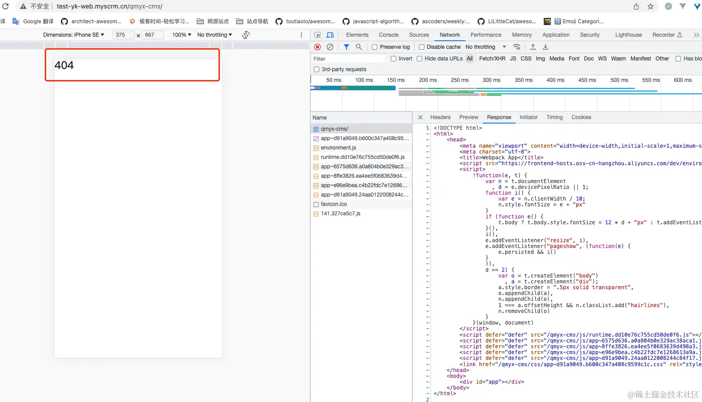Image resolution: width=702 pixels, height=402 pixels.
Task: Open the blue V extension icon
Action: coord(697,6)
